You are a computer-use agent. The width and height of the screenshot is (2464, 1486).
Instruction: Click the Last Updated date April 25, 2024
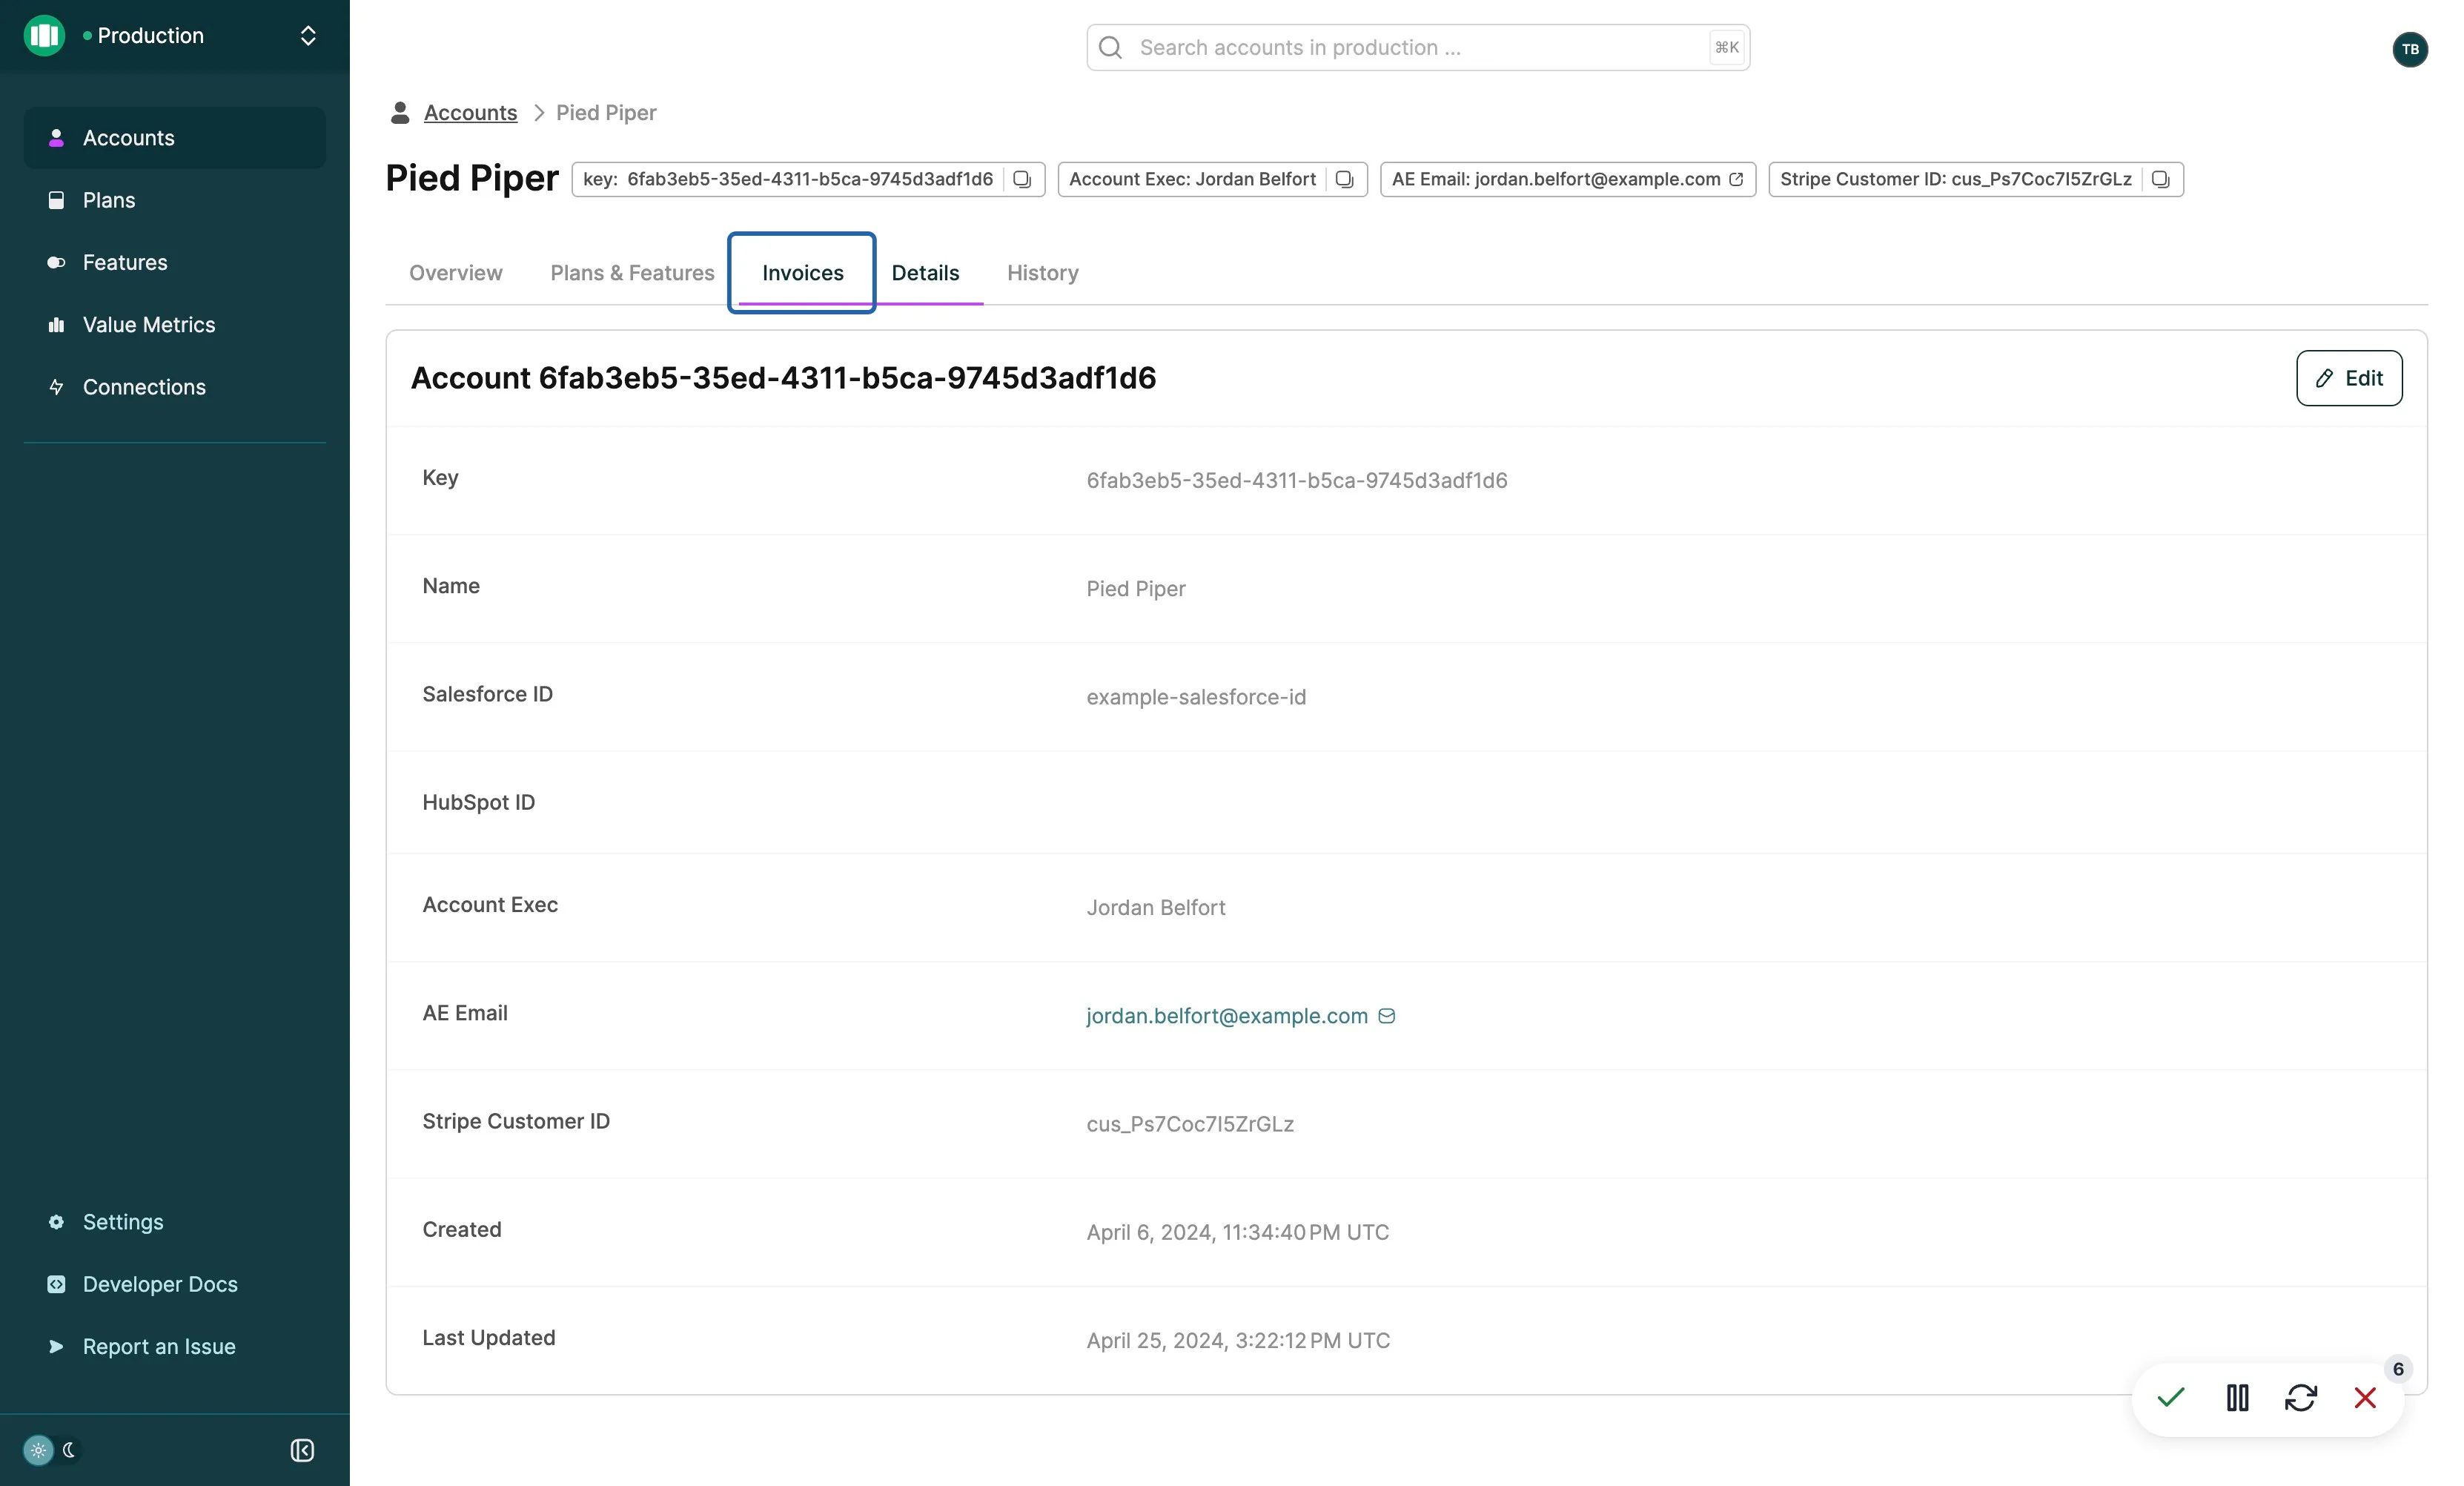coord(1238,1340)
